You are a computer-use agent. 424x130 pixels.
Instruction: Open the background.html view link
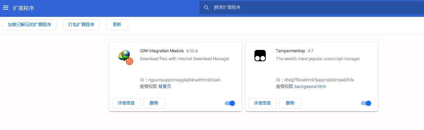point(310,87)
